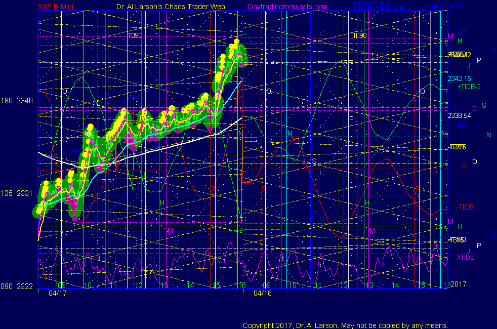Click the red 'S&P E-Mini' chart title
497x329 pixels.
pos(56,7)
